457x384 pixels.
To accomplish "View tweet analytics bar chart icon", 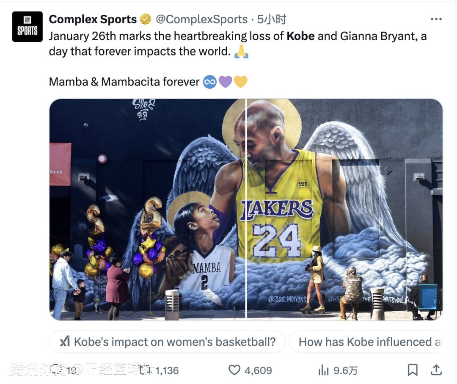I will click(x=324, y=370).
